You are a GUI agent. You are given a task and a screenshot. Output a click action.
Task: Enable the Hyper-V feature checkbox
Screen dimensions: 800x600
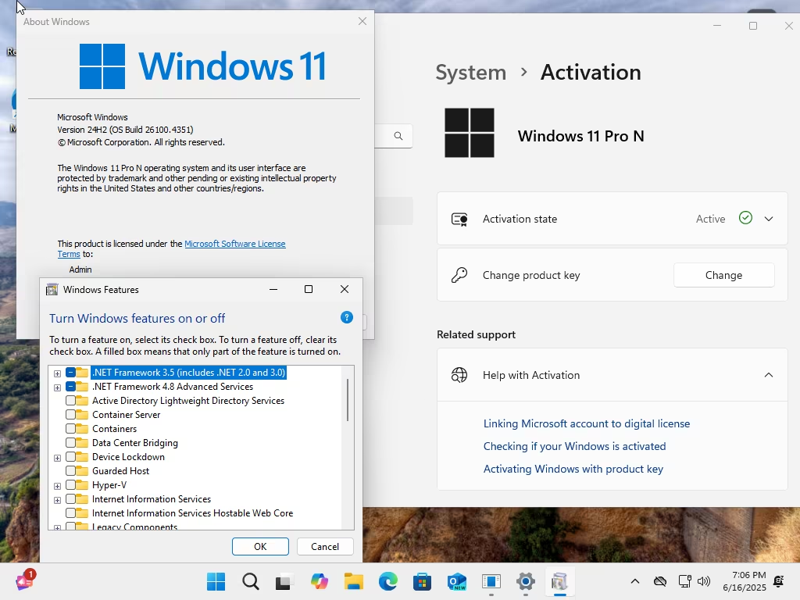(70, 484)
